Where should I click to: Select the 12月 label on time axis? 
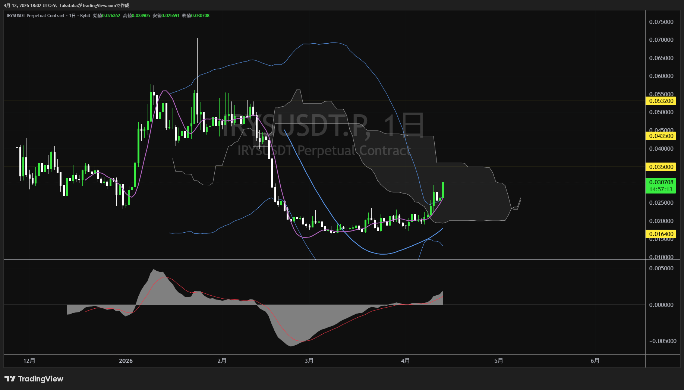[x=29, y=361]
